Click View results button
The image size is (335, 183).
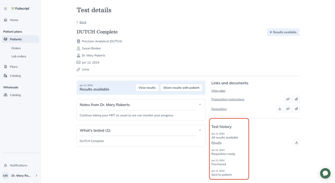point(147,87)
